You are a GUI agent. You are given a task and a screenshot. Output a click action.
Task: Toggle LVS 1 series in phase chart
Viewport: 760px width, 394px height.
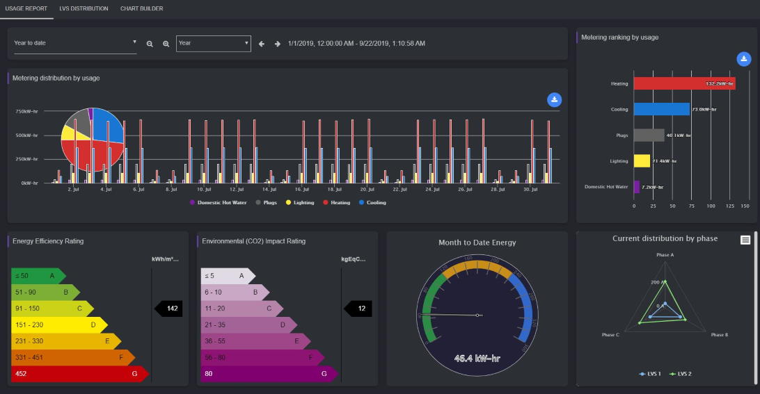650,374
